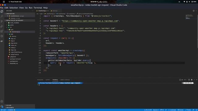Switch to Problems panel tab

click(x=40, y=80)
